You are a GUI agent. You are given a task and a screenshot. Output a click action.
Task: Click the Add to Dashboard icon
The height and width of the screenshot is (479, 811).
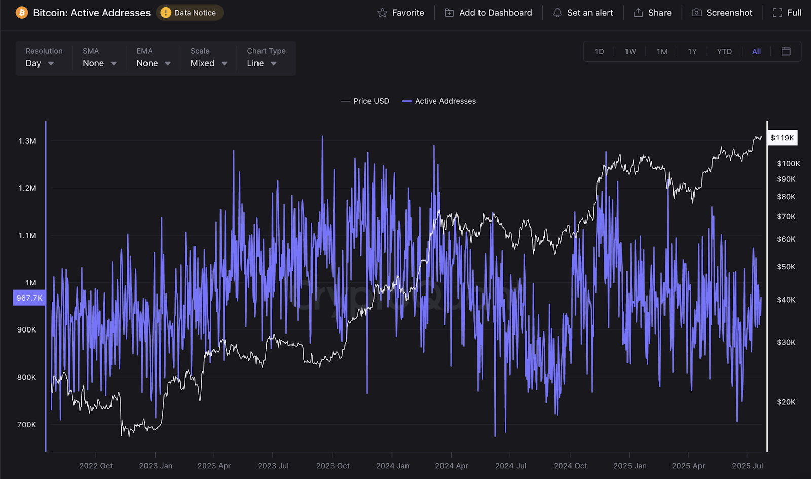click(449, 13)
